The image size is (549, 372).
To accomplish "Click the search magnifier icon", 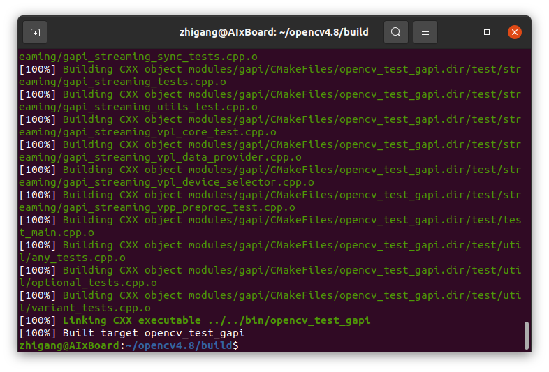I will [x=396, y=32].
